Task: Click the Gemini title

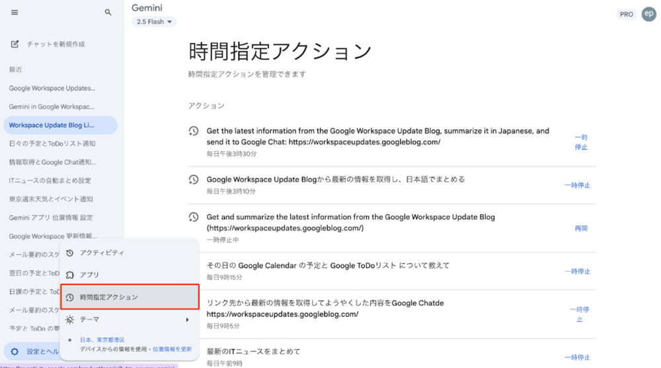Action: [147, 7]
